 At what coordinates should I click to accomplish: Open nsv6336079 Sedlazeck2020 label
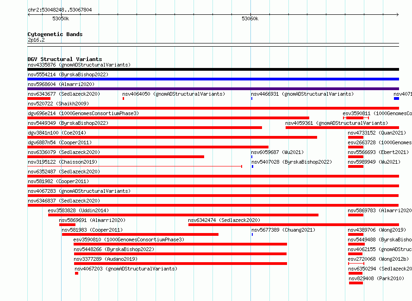click(64, 152)
